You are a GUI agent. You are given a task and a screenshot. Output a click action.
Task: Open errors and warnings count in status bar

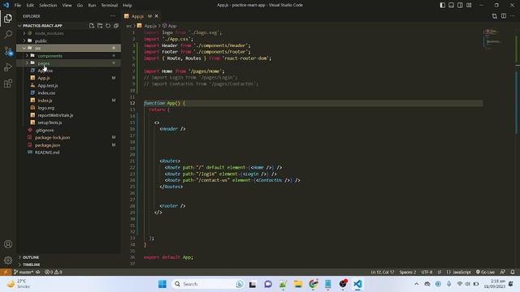54,272
